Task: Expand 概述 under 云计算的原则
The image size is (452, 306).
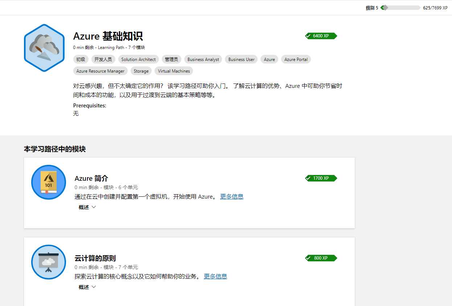Action: [87, 287]
